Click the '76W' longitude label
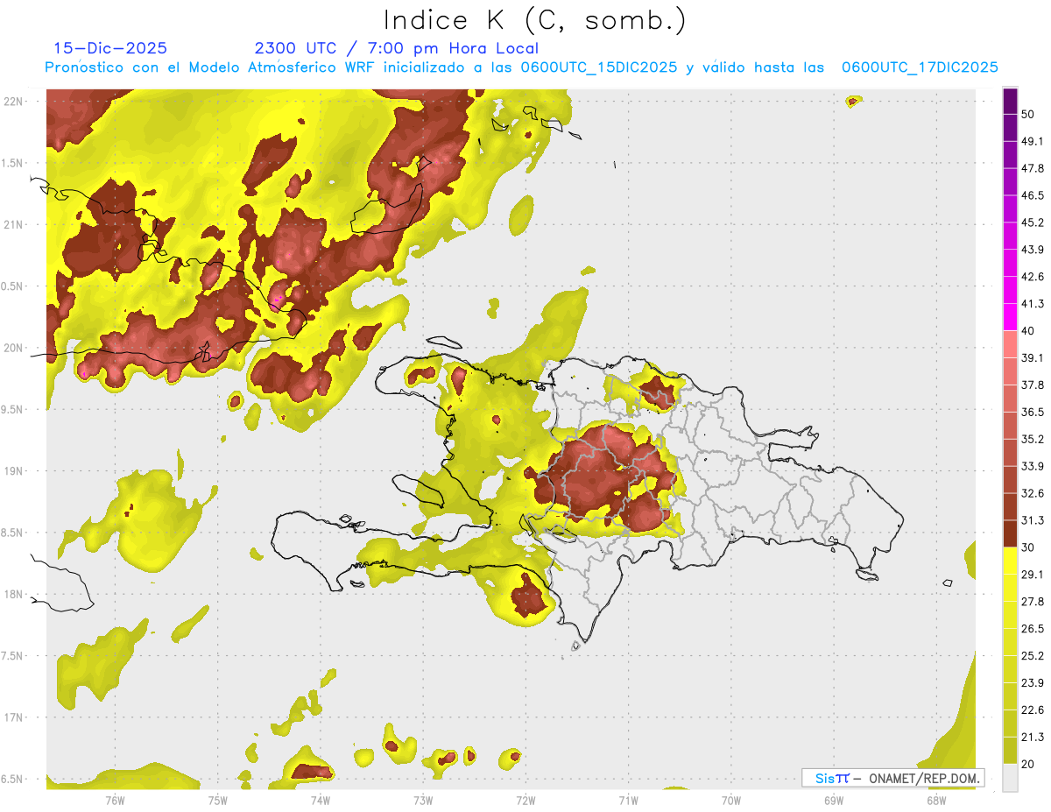Screen dimensions: 1051x812 point(115,801)
